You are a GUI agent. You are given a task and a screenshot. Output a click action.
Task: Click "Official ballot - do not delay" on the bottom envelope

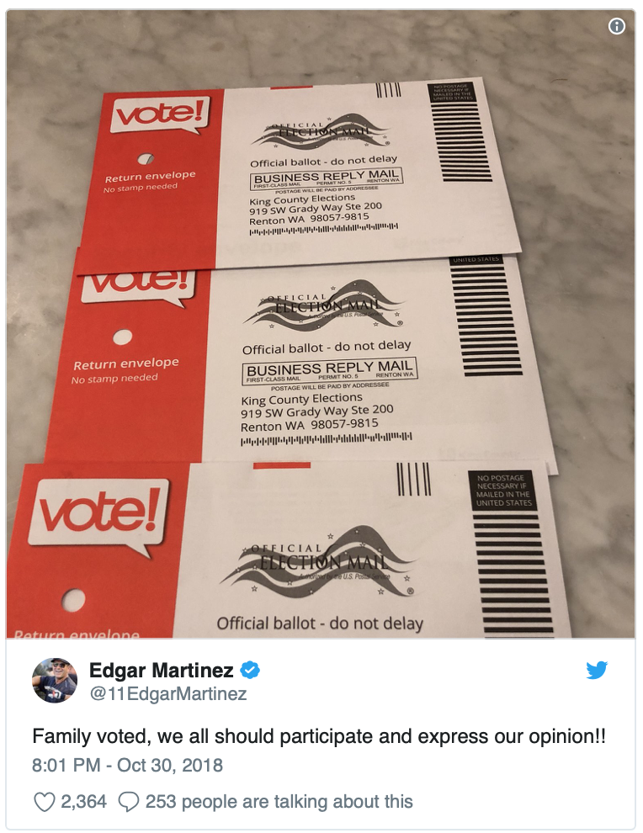320,623
